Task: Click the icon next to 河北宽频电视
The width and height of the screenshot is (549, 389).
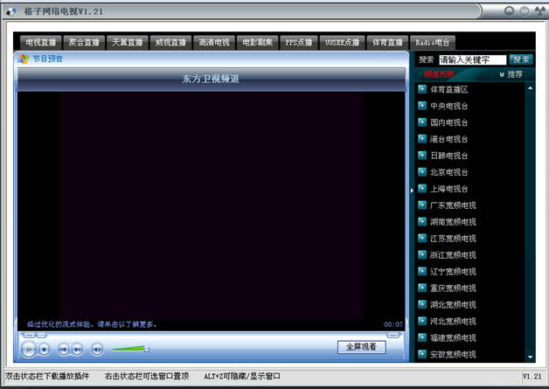Action: coord(422,321)
